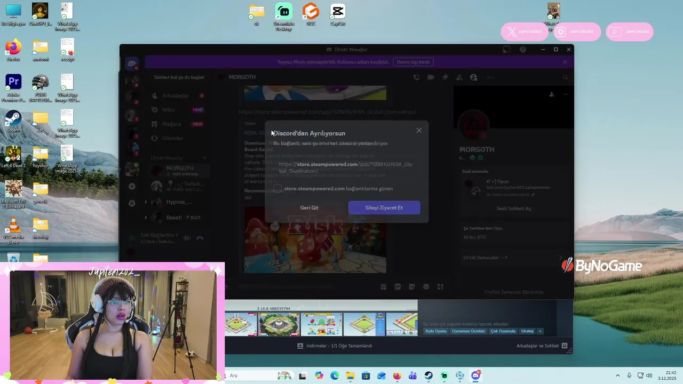The width and height of the screenshot is (683, 384).
Task: Toggle noise suppression in voice panel
Action: 187,238
